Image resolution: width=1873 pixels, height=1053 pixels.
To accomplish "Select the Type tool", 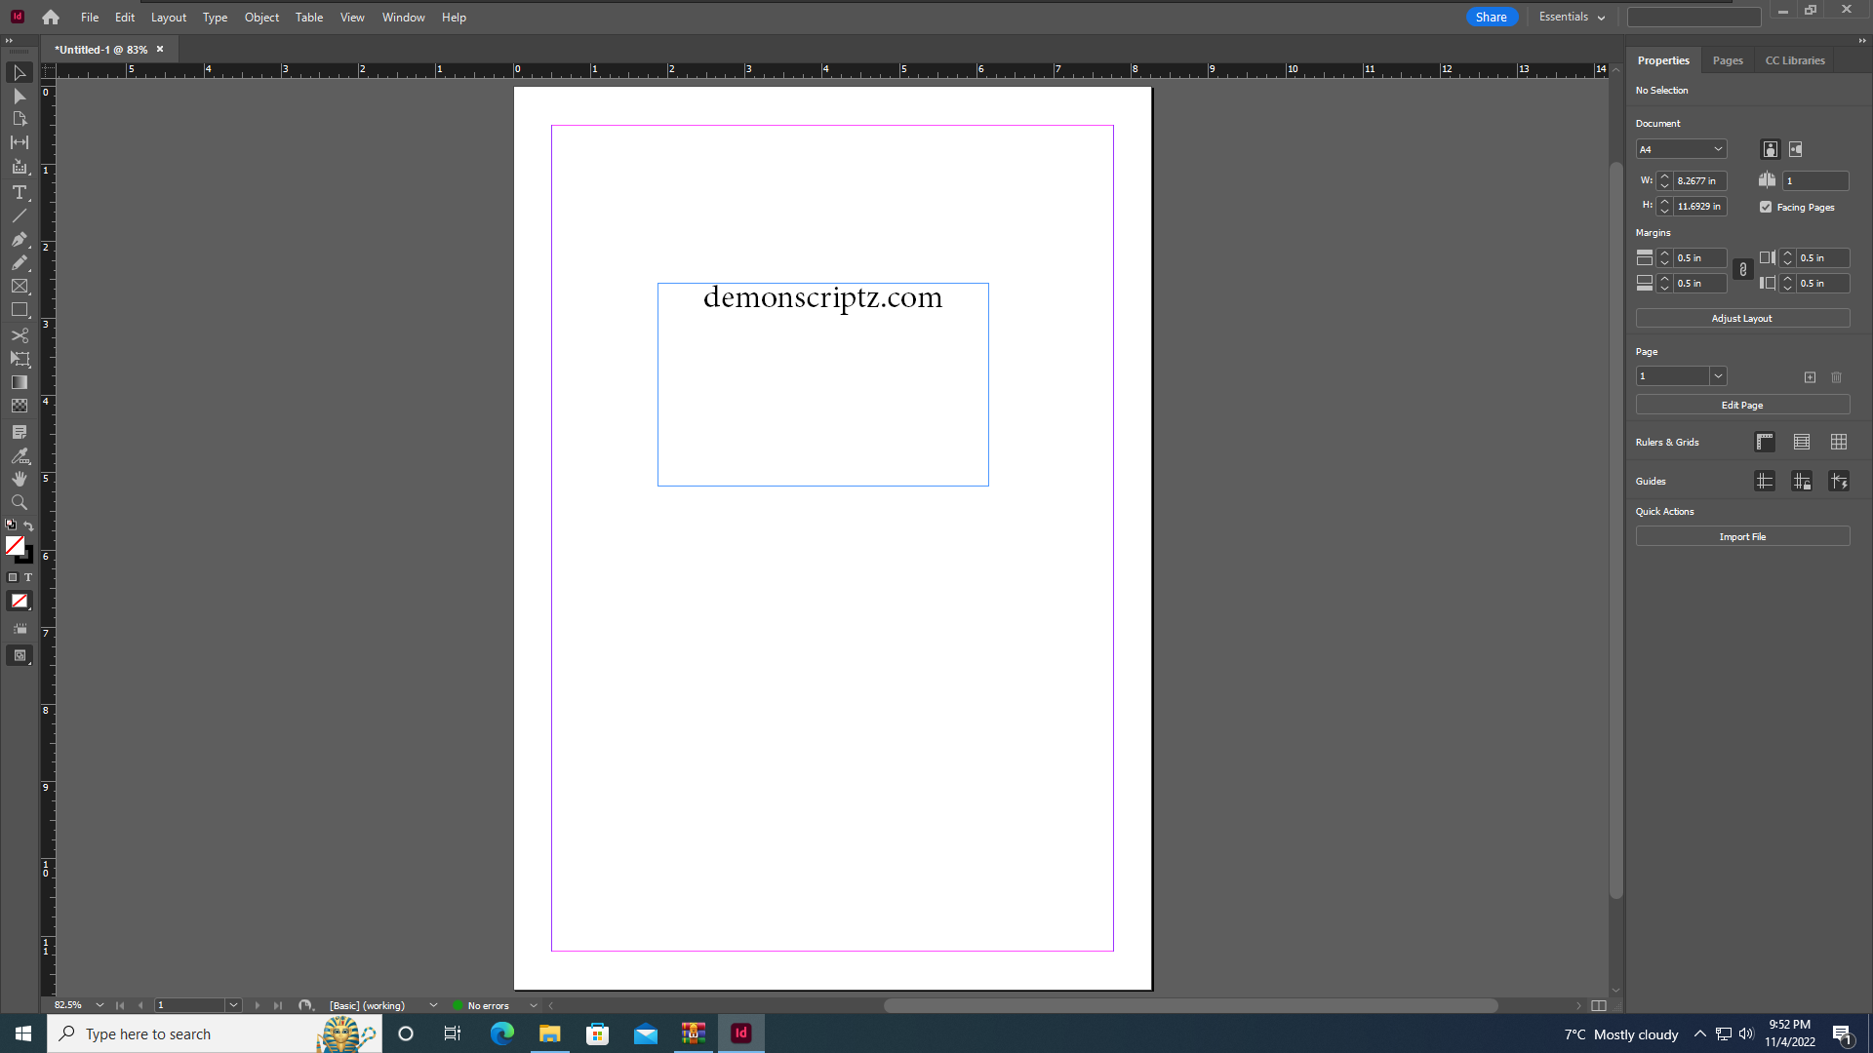I will click(x=19, y=192).
